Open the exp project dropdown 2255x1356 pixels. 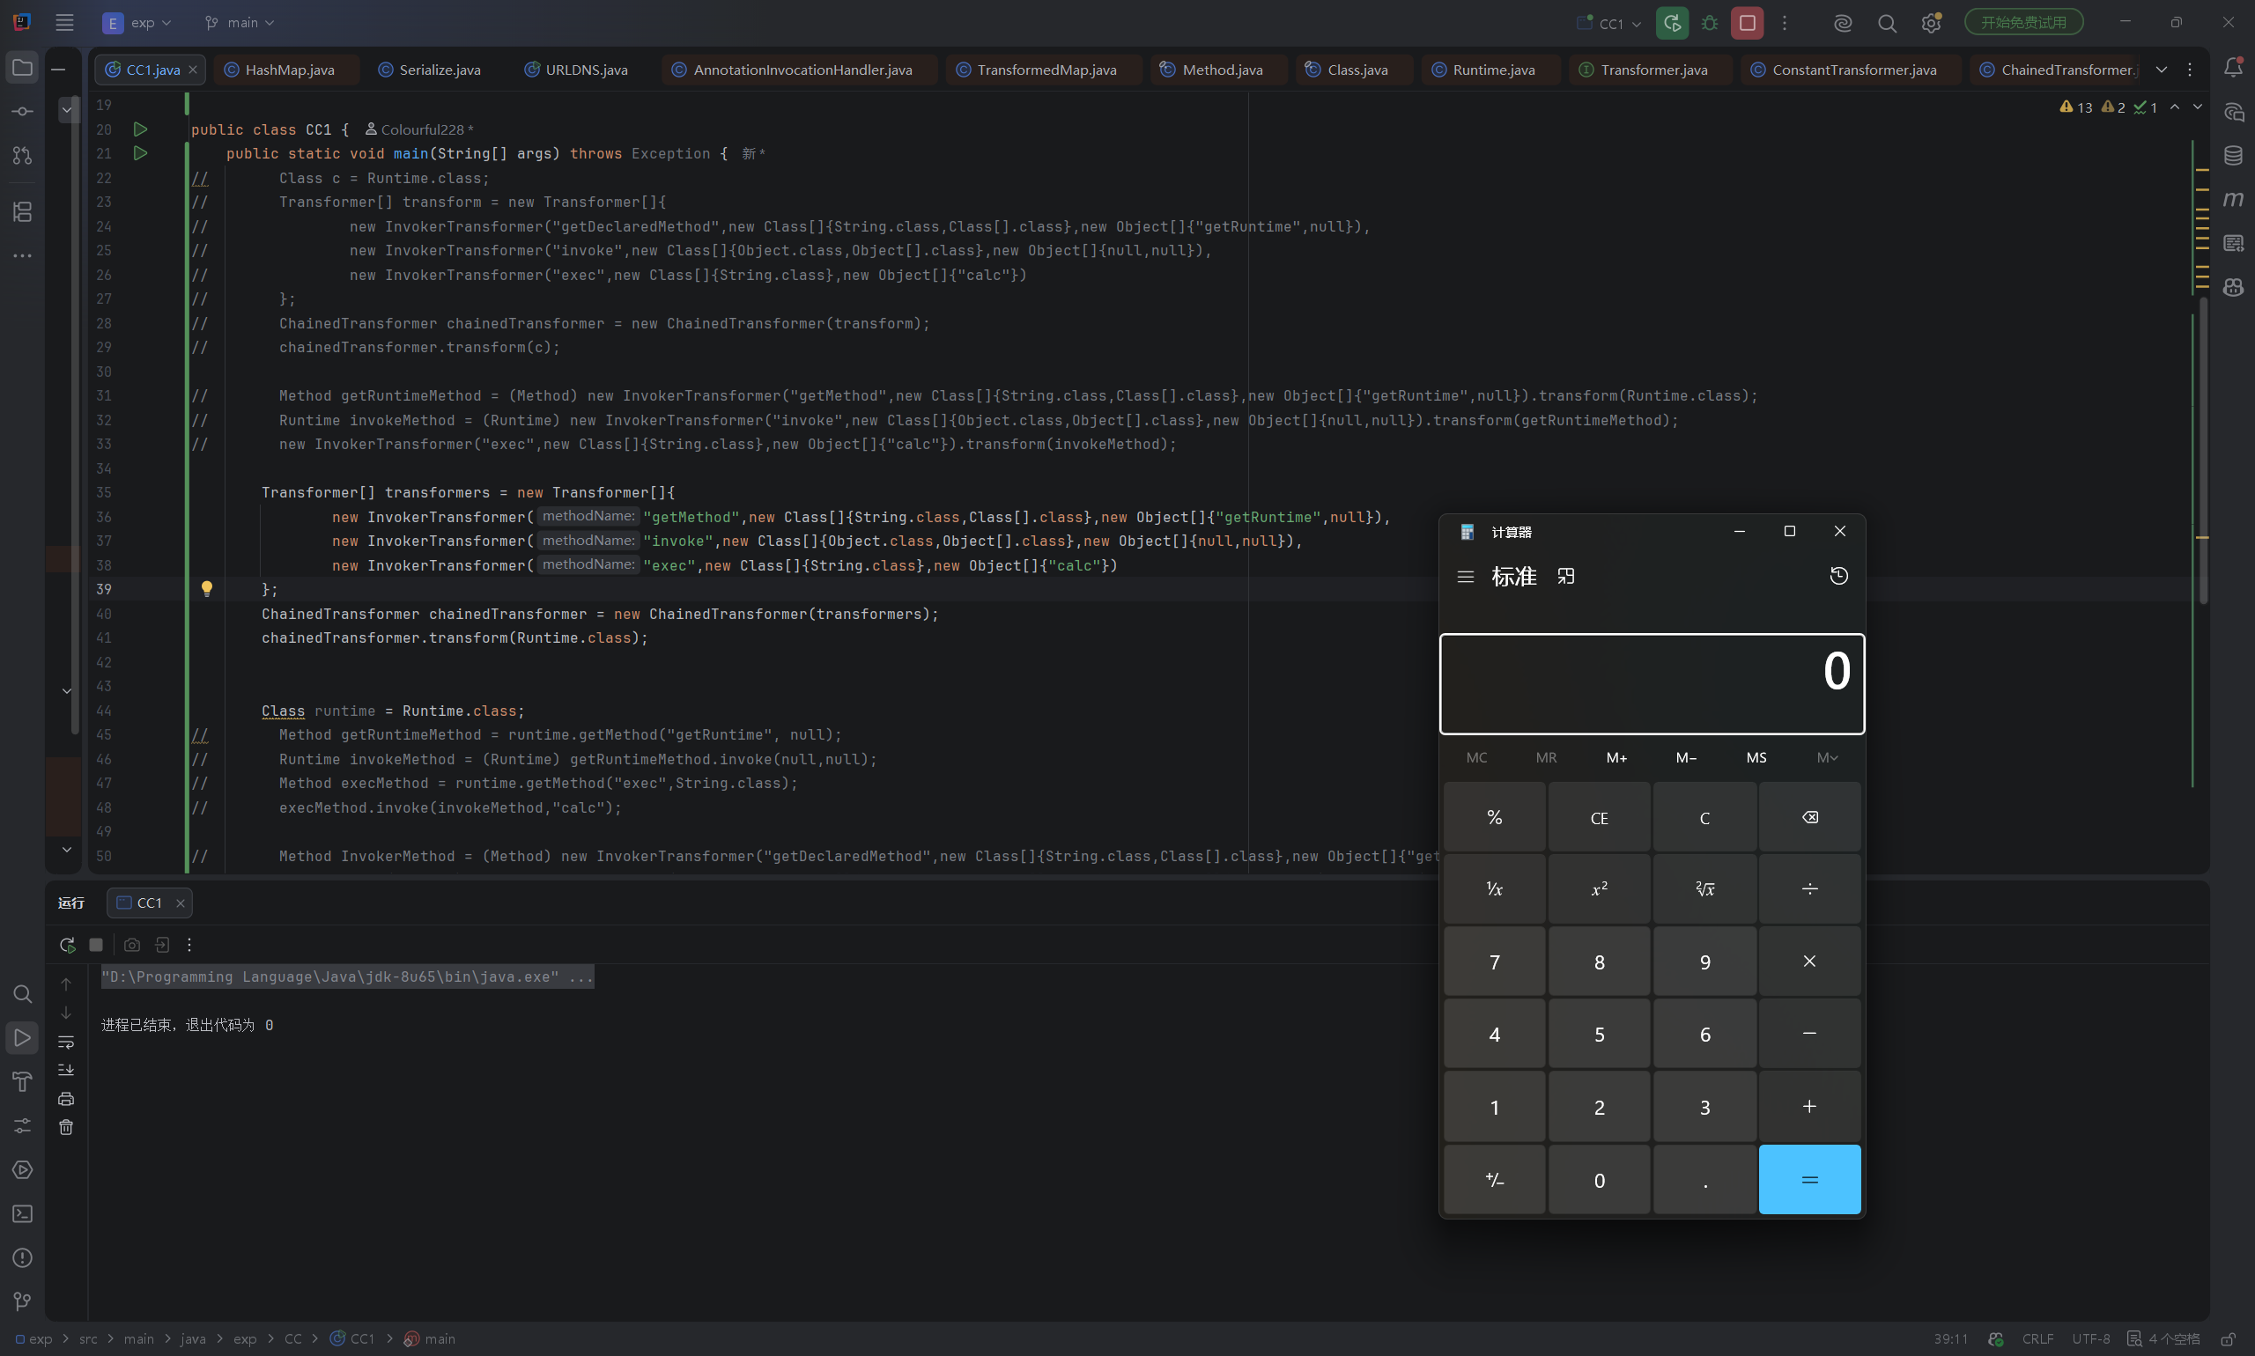click(137, 23)
